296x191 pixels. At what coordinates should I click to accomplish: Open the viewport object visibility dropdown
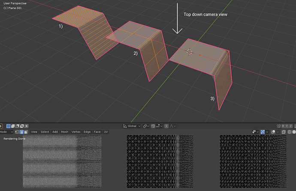click(x=255, y=132)
